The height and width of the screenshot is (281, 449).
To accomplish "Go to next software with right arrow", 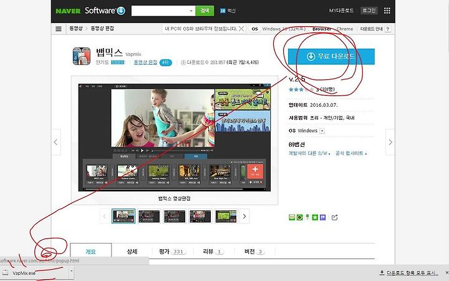I will [390, 142].
